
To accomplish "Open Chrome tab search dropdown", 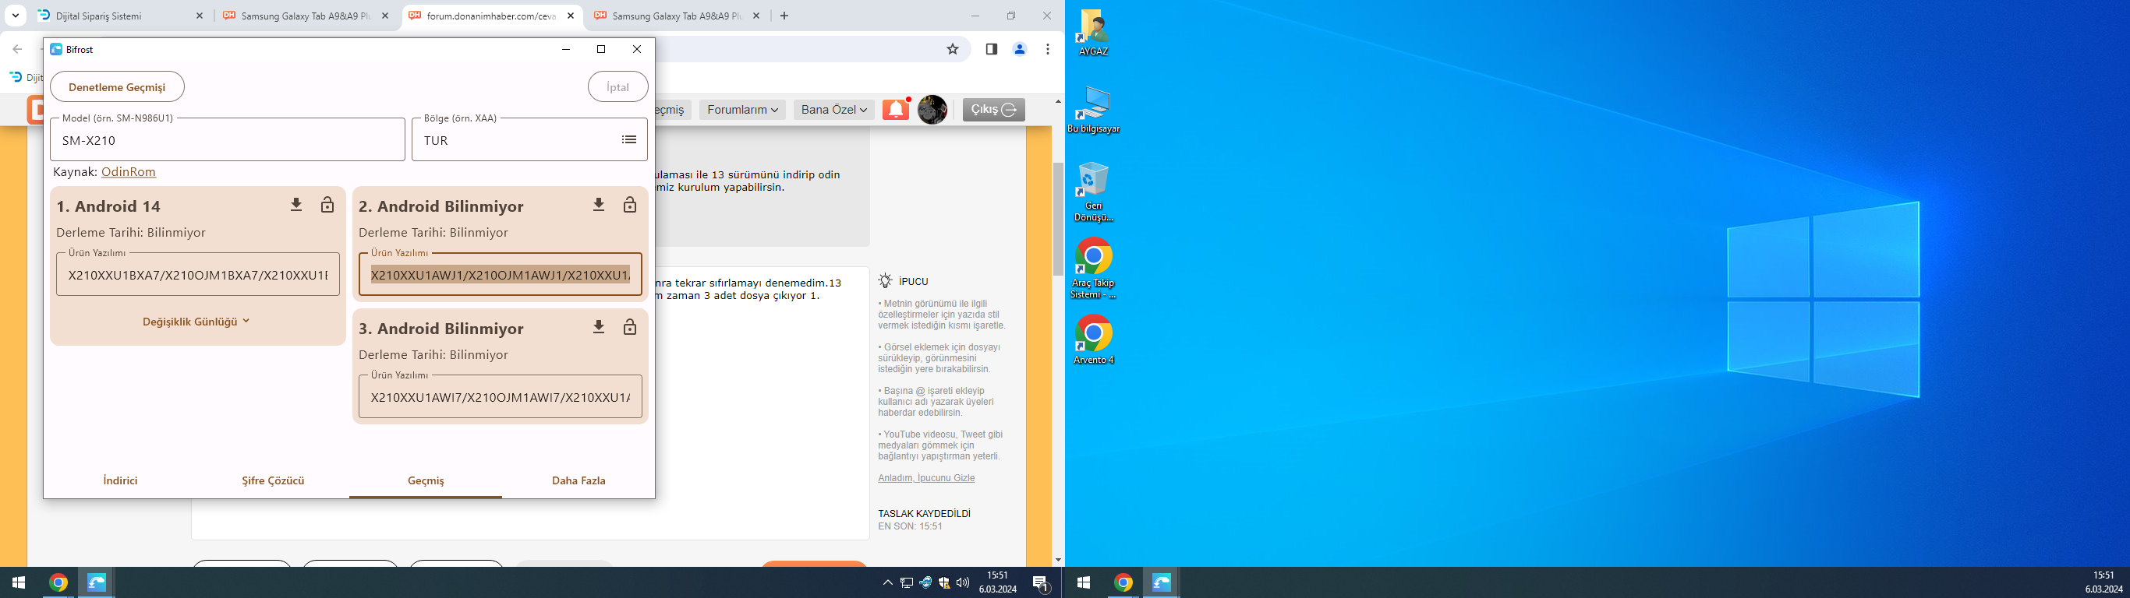I will click(x=15, y=16).
